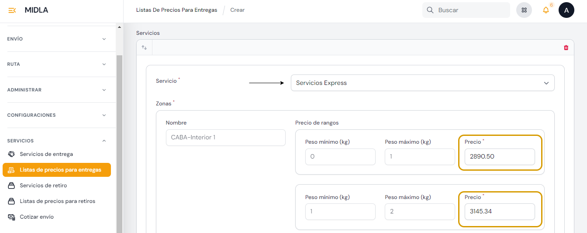Expand the RUTA sidebar section
Screen dimensions: 587x233
click(57, 64)
